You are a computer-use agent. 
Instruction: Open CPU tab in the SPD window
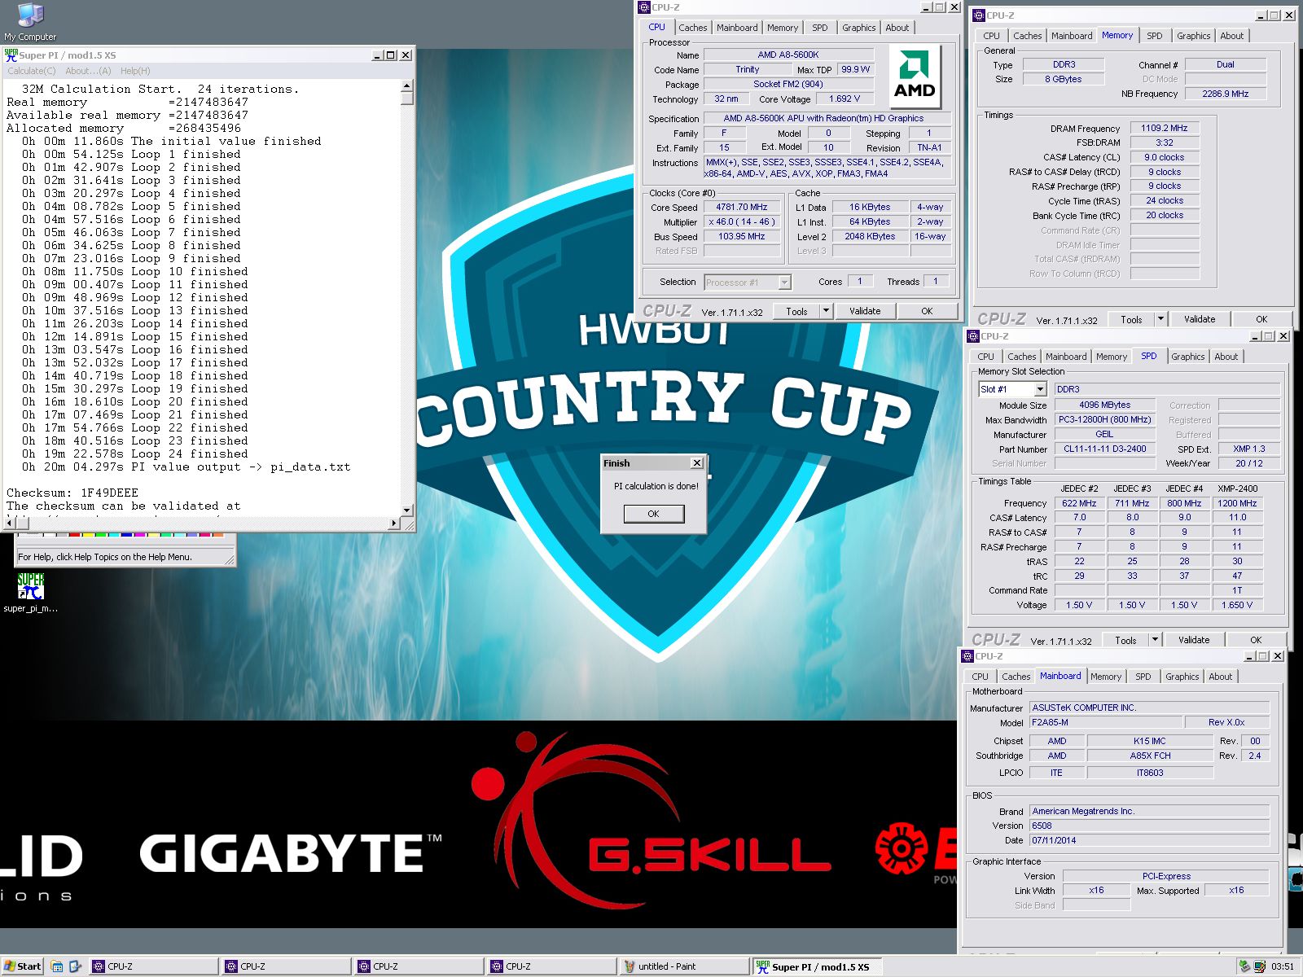986,357
